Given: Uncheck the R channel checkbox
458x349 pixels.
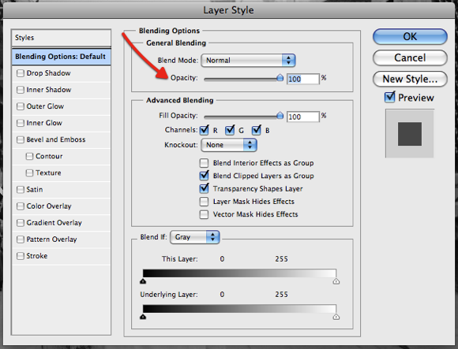Looking at the screenshot, I should [x=205, y=130].
